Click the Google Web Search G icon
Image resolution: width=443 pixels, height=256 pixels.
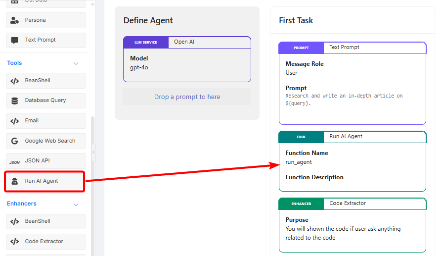click(x=15, y=141)
